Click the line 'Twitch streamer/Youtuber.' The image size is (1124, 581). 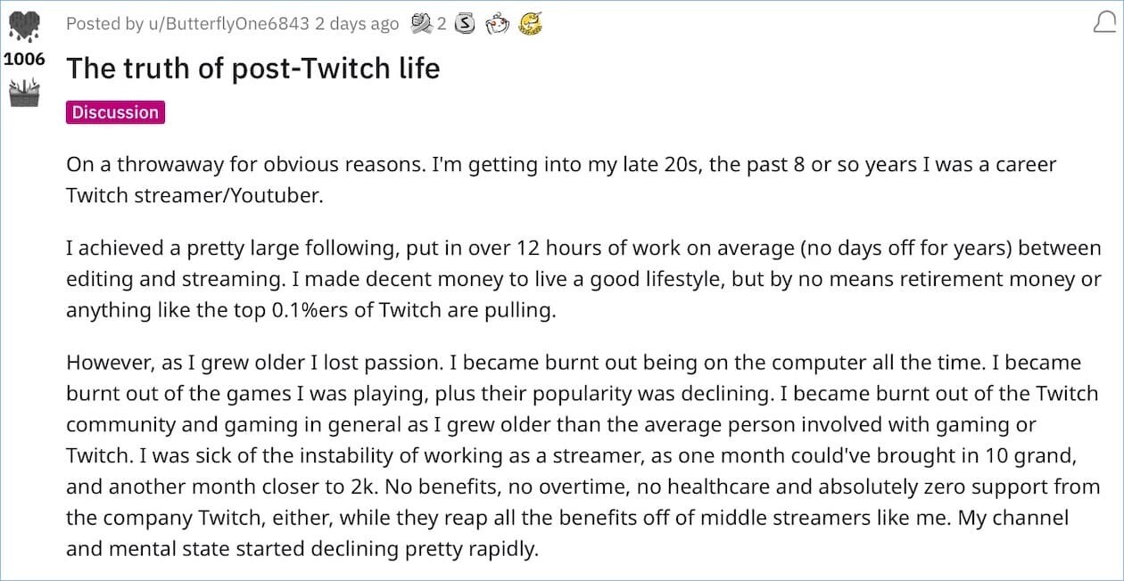point(194,195)
